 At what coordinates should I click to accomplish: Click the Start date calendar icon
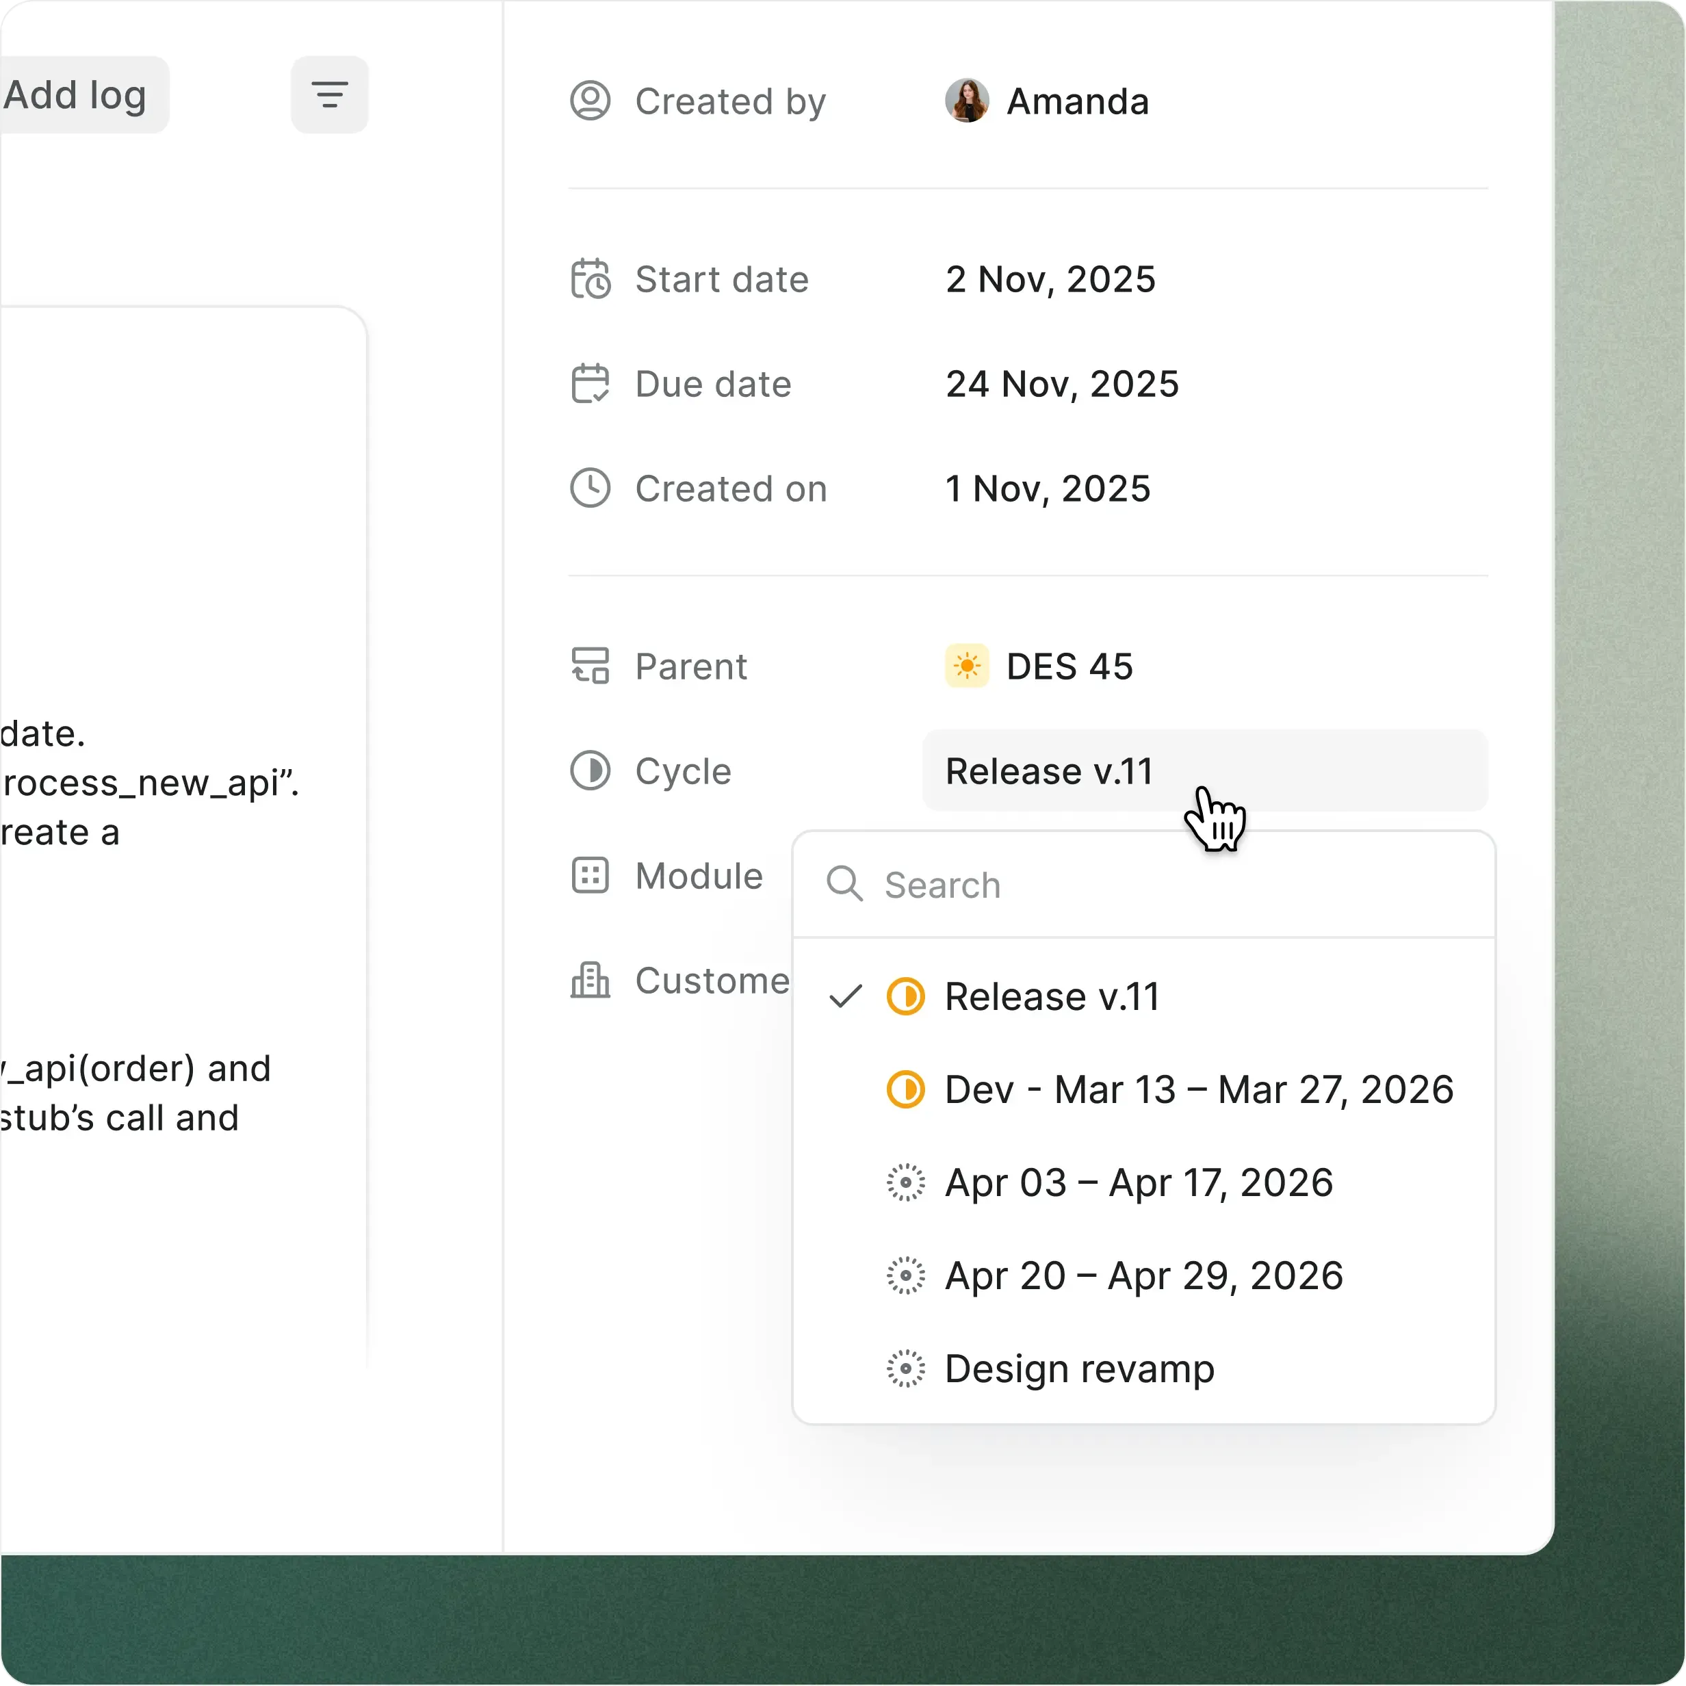(590, 279)
